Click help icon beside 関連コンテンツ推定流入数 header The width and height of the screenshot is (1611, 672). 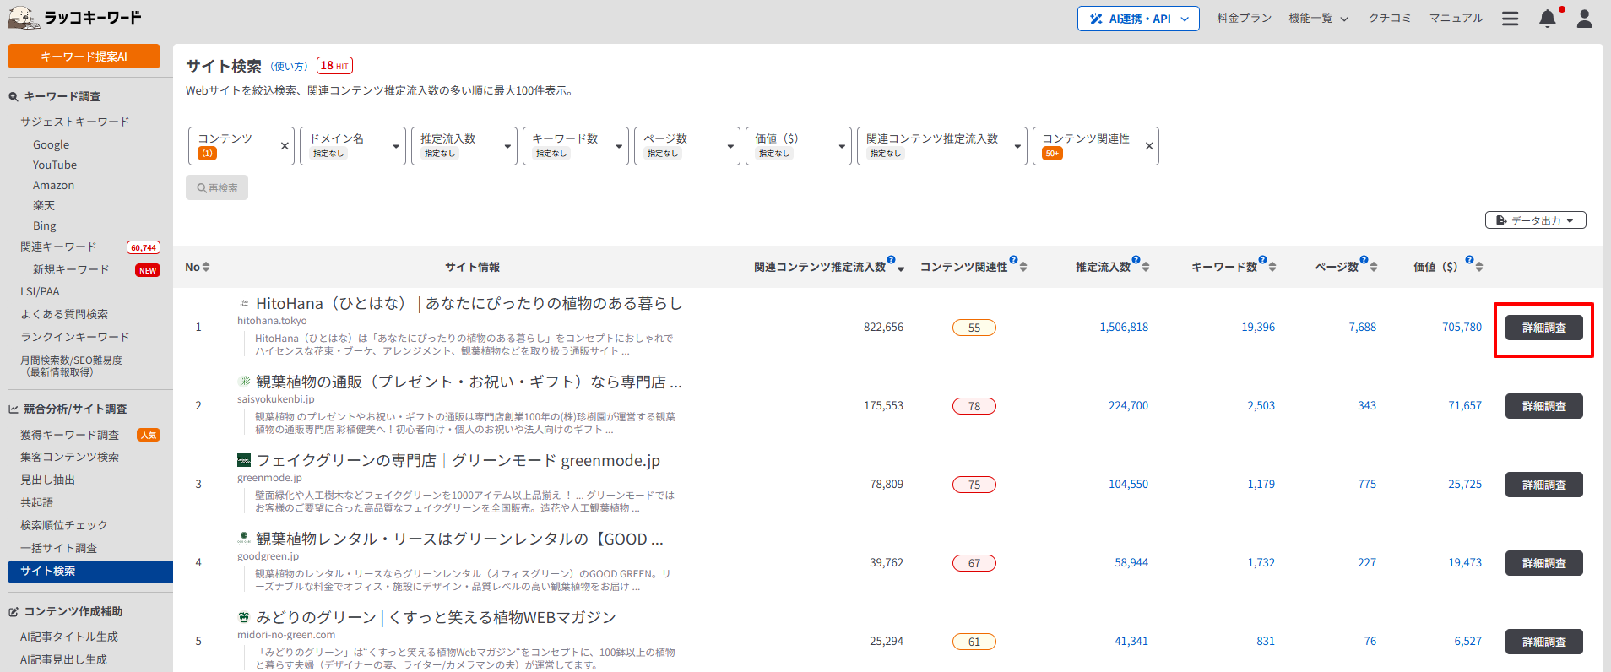click(891, 260)
